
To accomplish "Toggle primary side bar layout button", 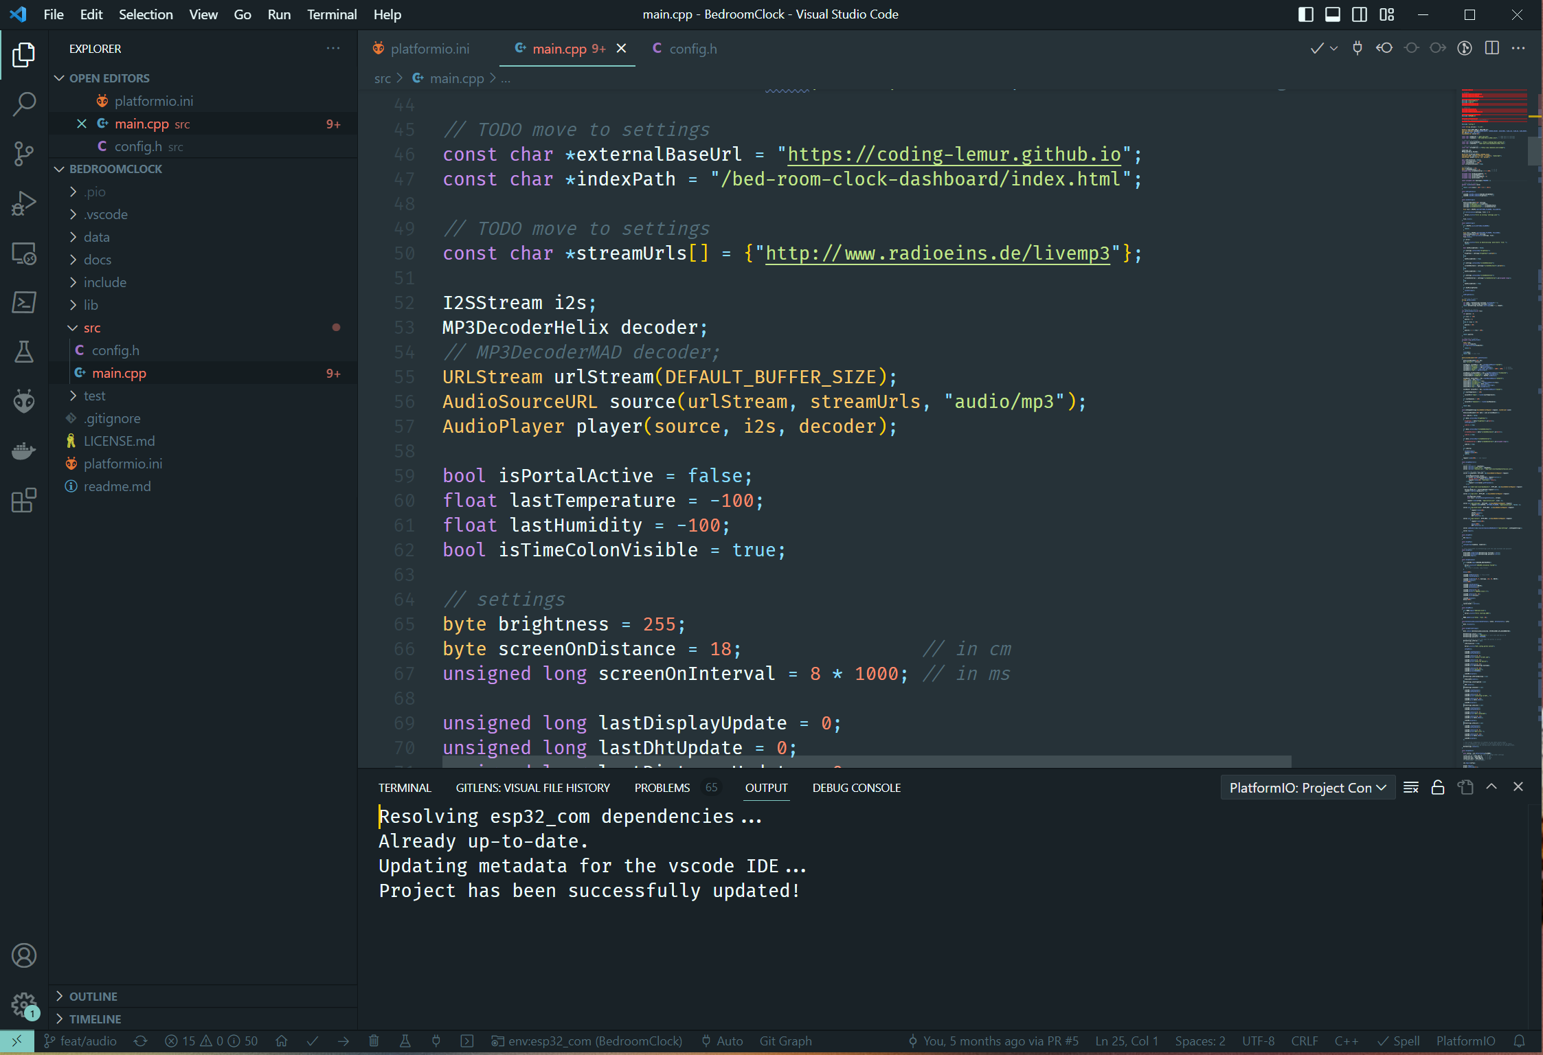I will [1305, 14].
